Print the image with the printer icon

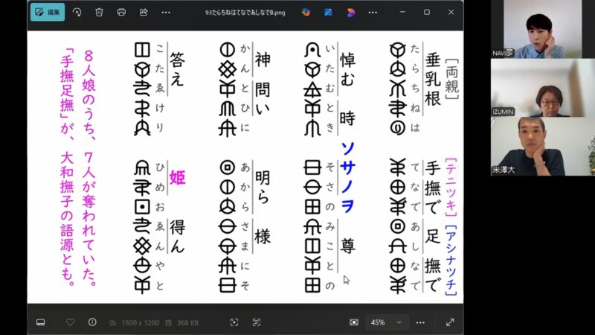[x=121, y=12]
